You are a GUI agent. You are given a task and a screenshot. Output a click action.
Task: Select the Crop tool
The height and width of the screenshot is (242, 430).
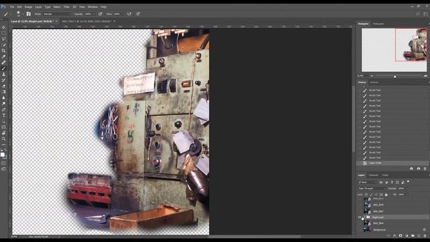(3, 50)
